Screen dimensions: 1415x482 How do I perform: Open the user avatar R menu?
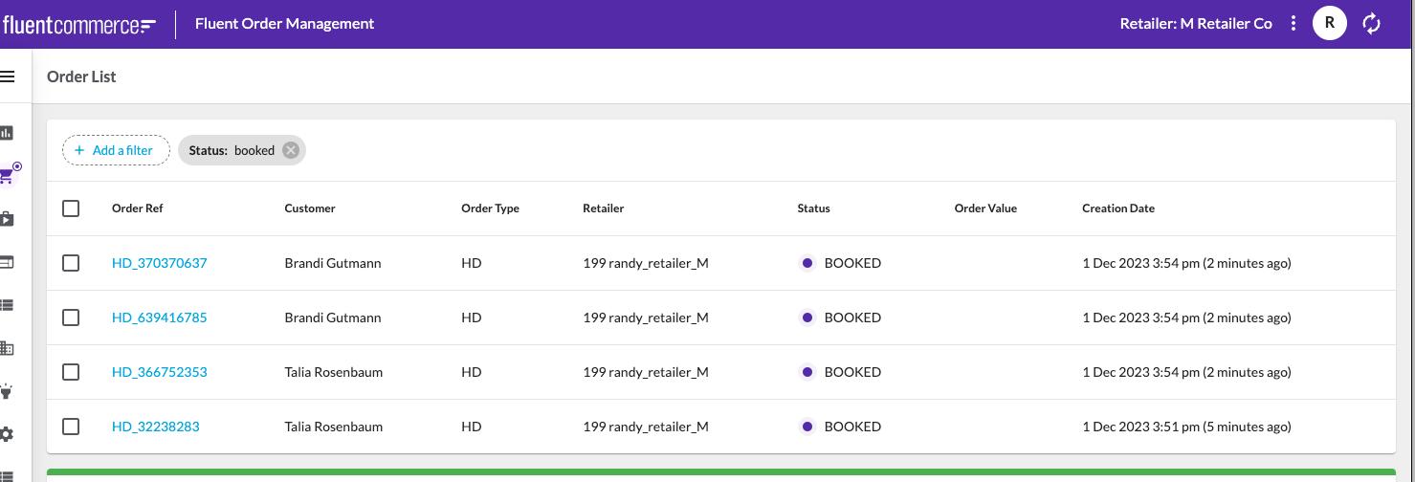point(1329,24)
